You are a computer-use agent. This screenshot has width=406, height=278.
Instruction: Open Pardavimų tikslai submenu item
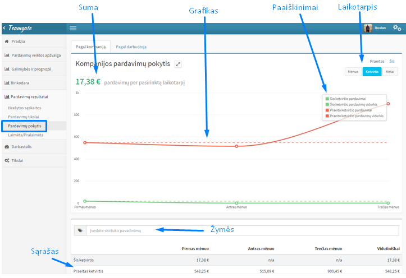tap(23, 117)
